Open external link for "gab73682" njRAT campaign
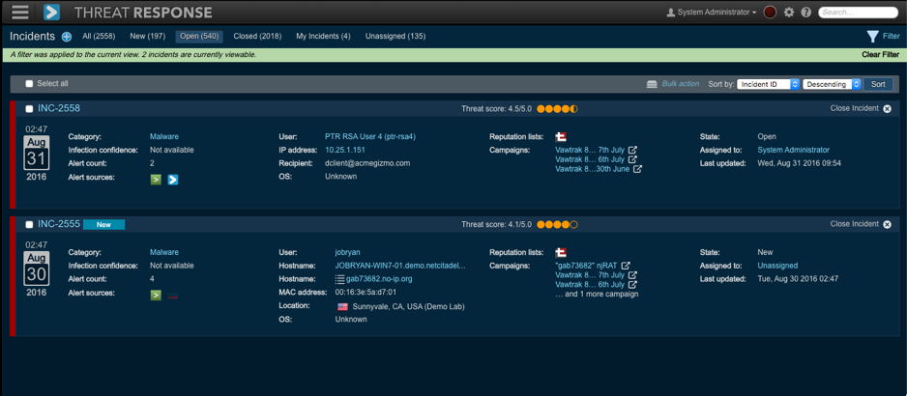Screen dimensions: 907x396 click(626, 266)
